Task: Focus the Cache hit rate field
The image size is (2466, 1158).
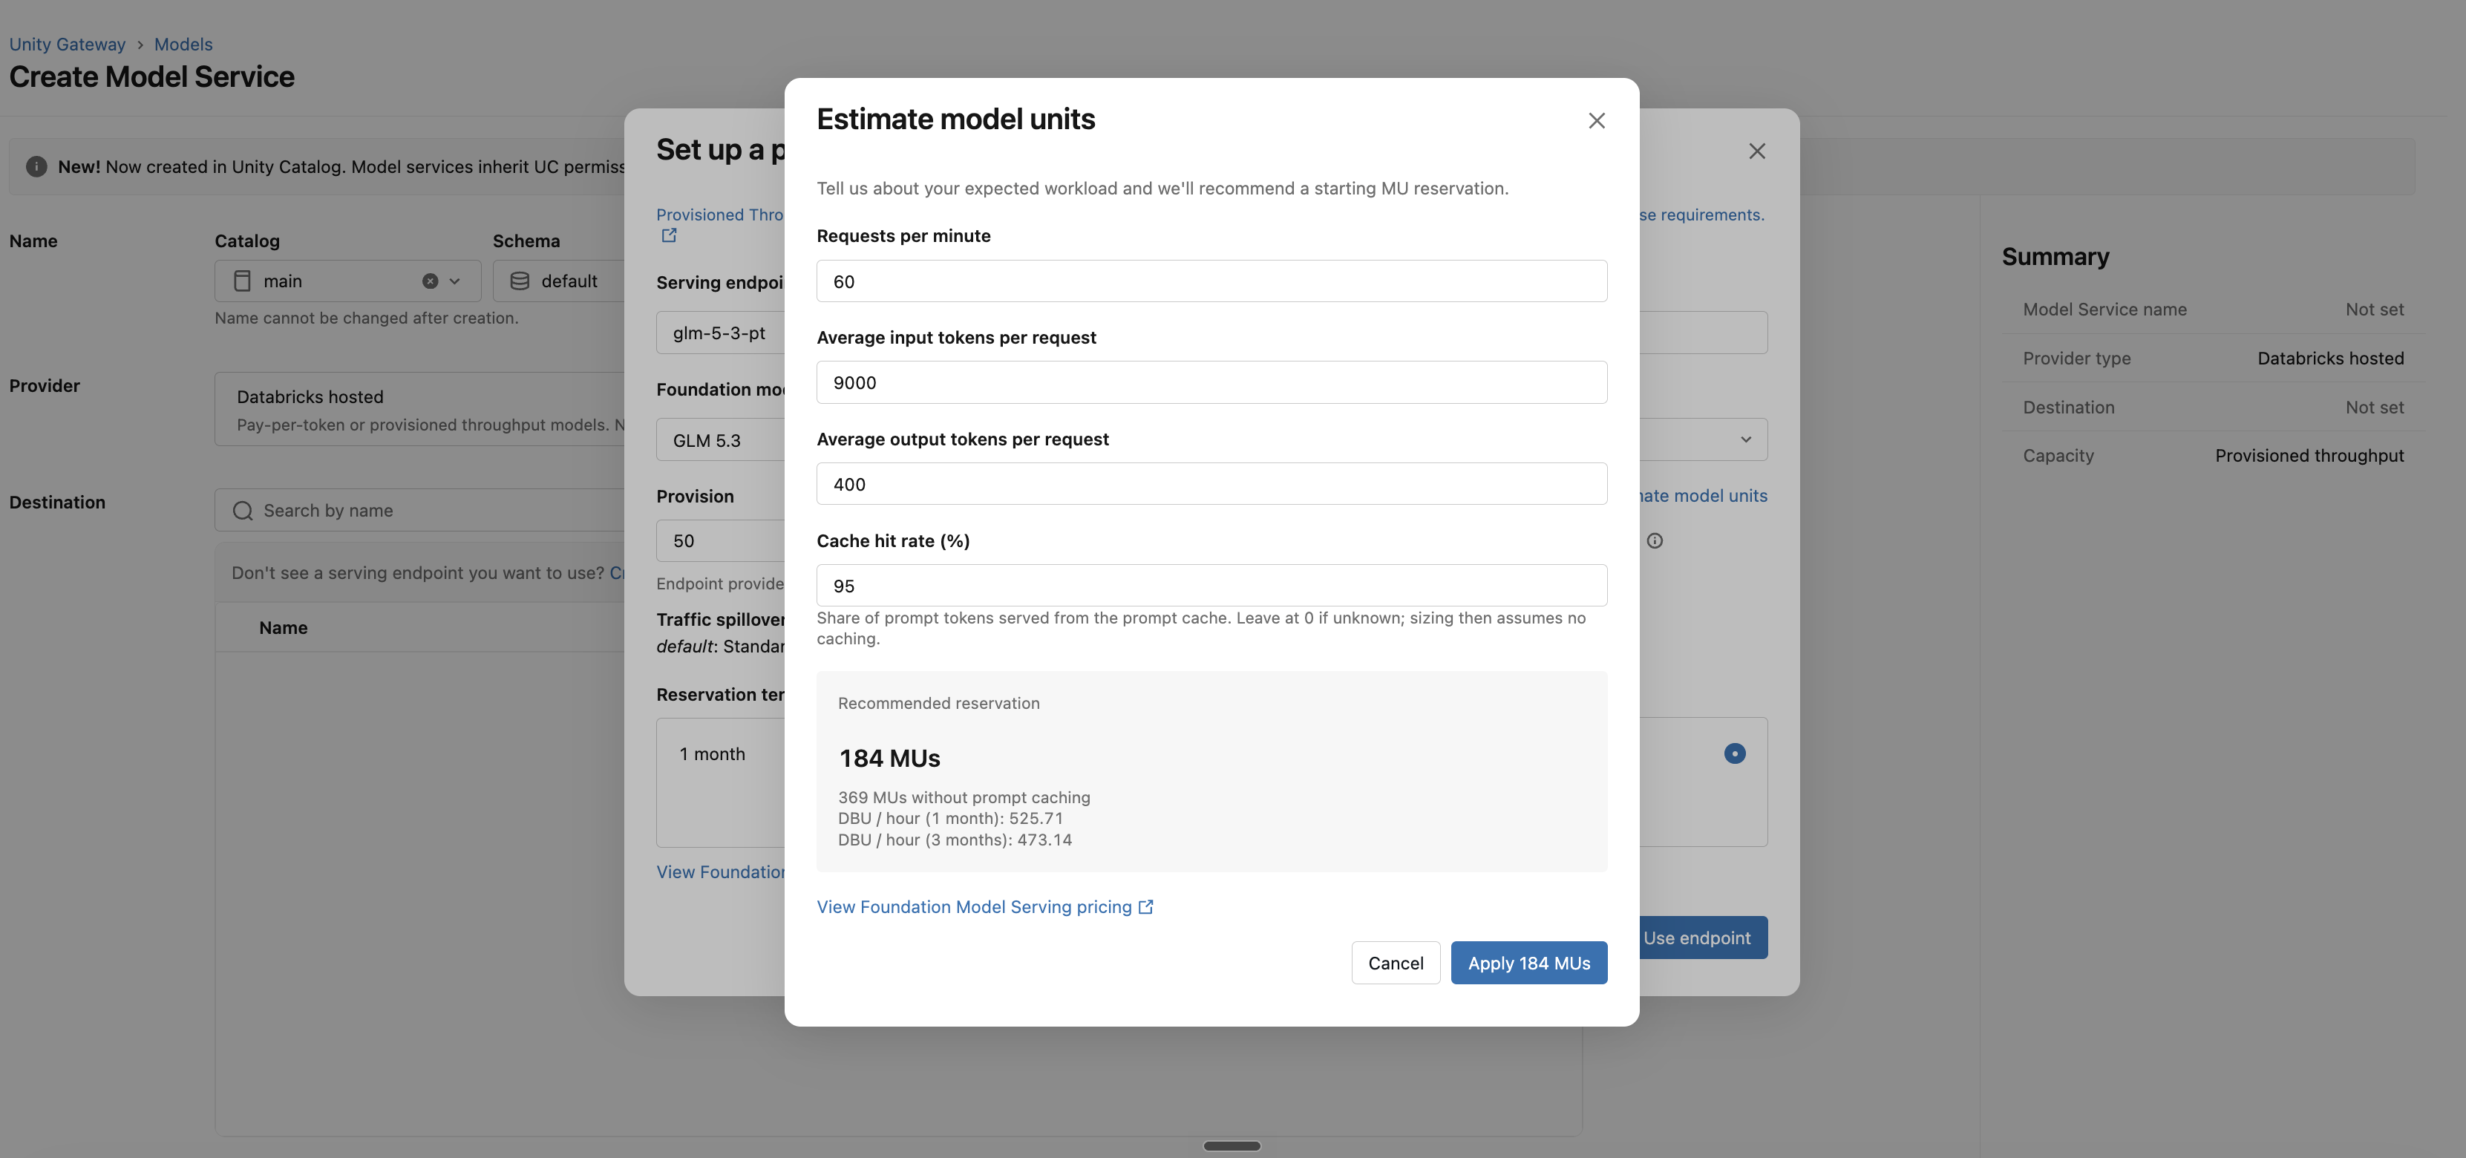Action: pos(1211,586)
